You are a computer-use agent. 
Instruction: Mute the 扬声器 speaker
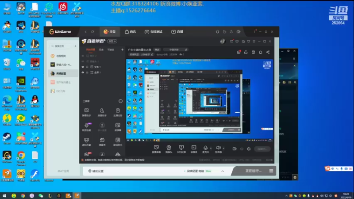point(218,149)
